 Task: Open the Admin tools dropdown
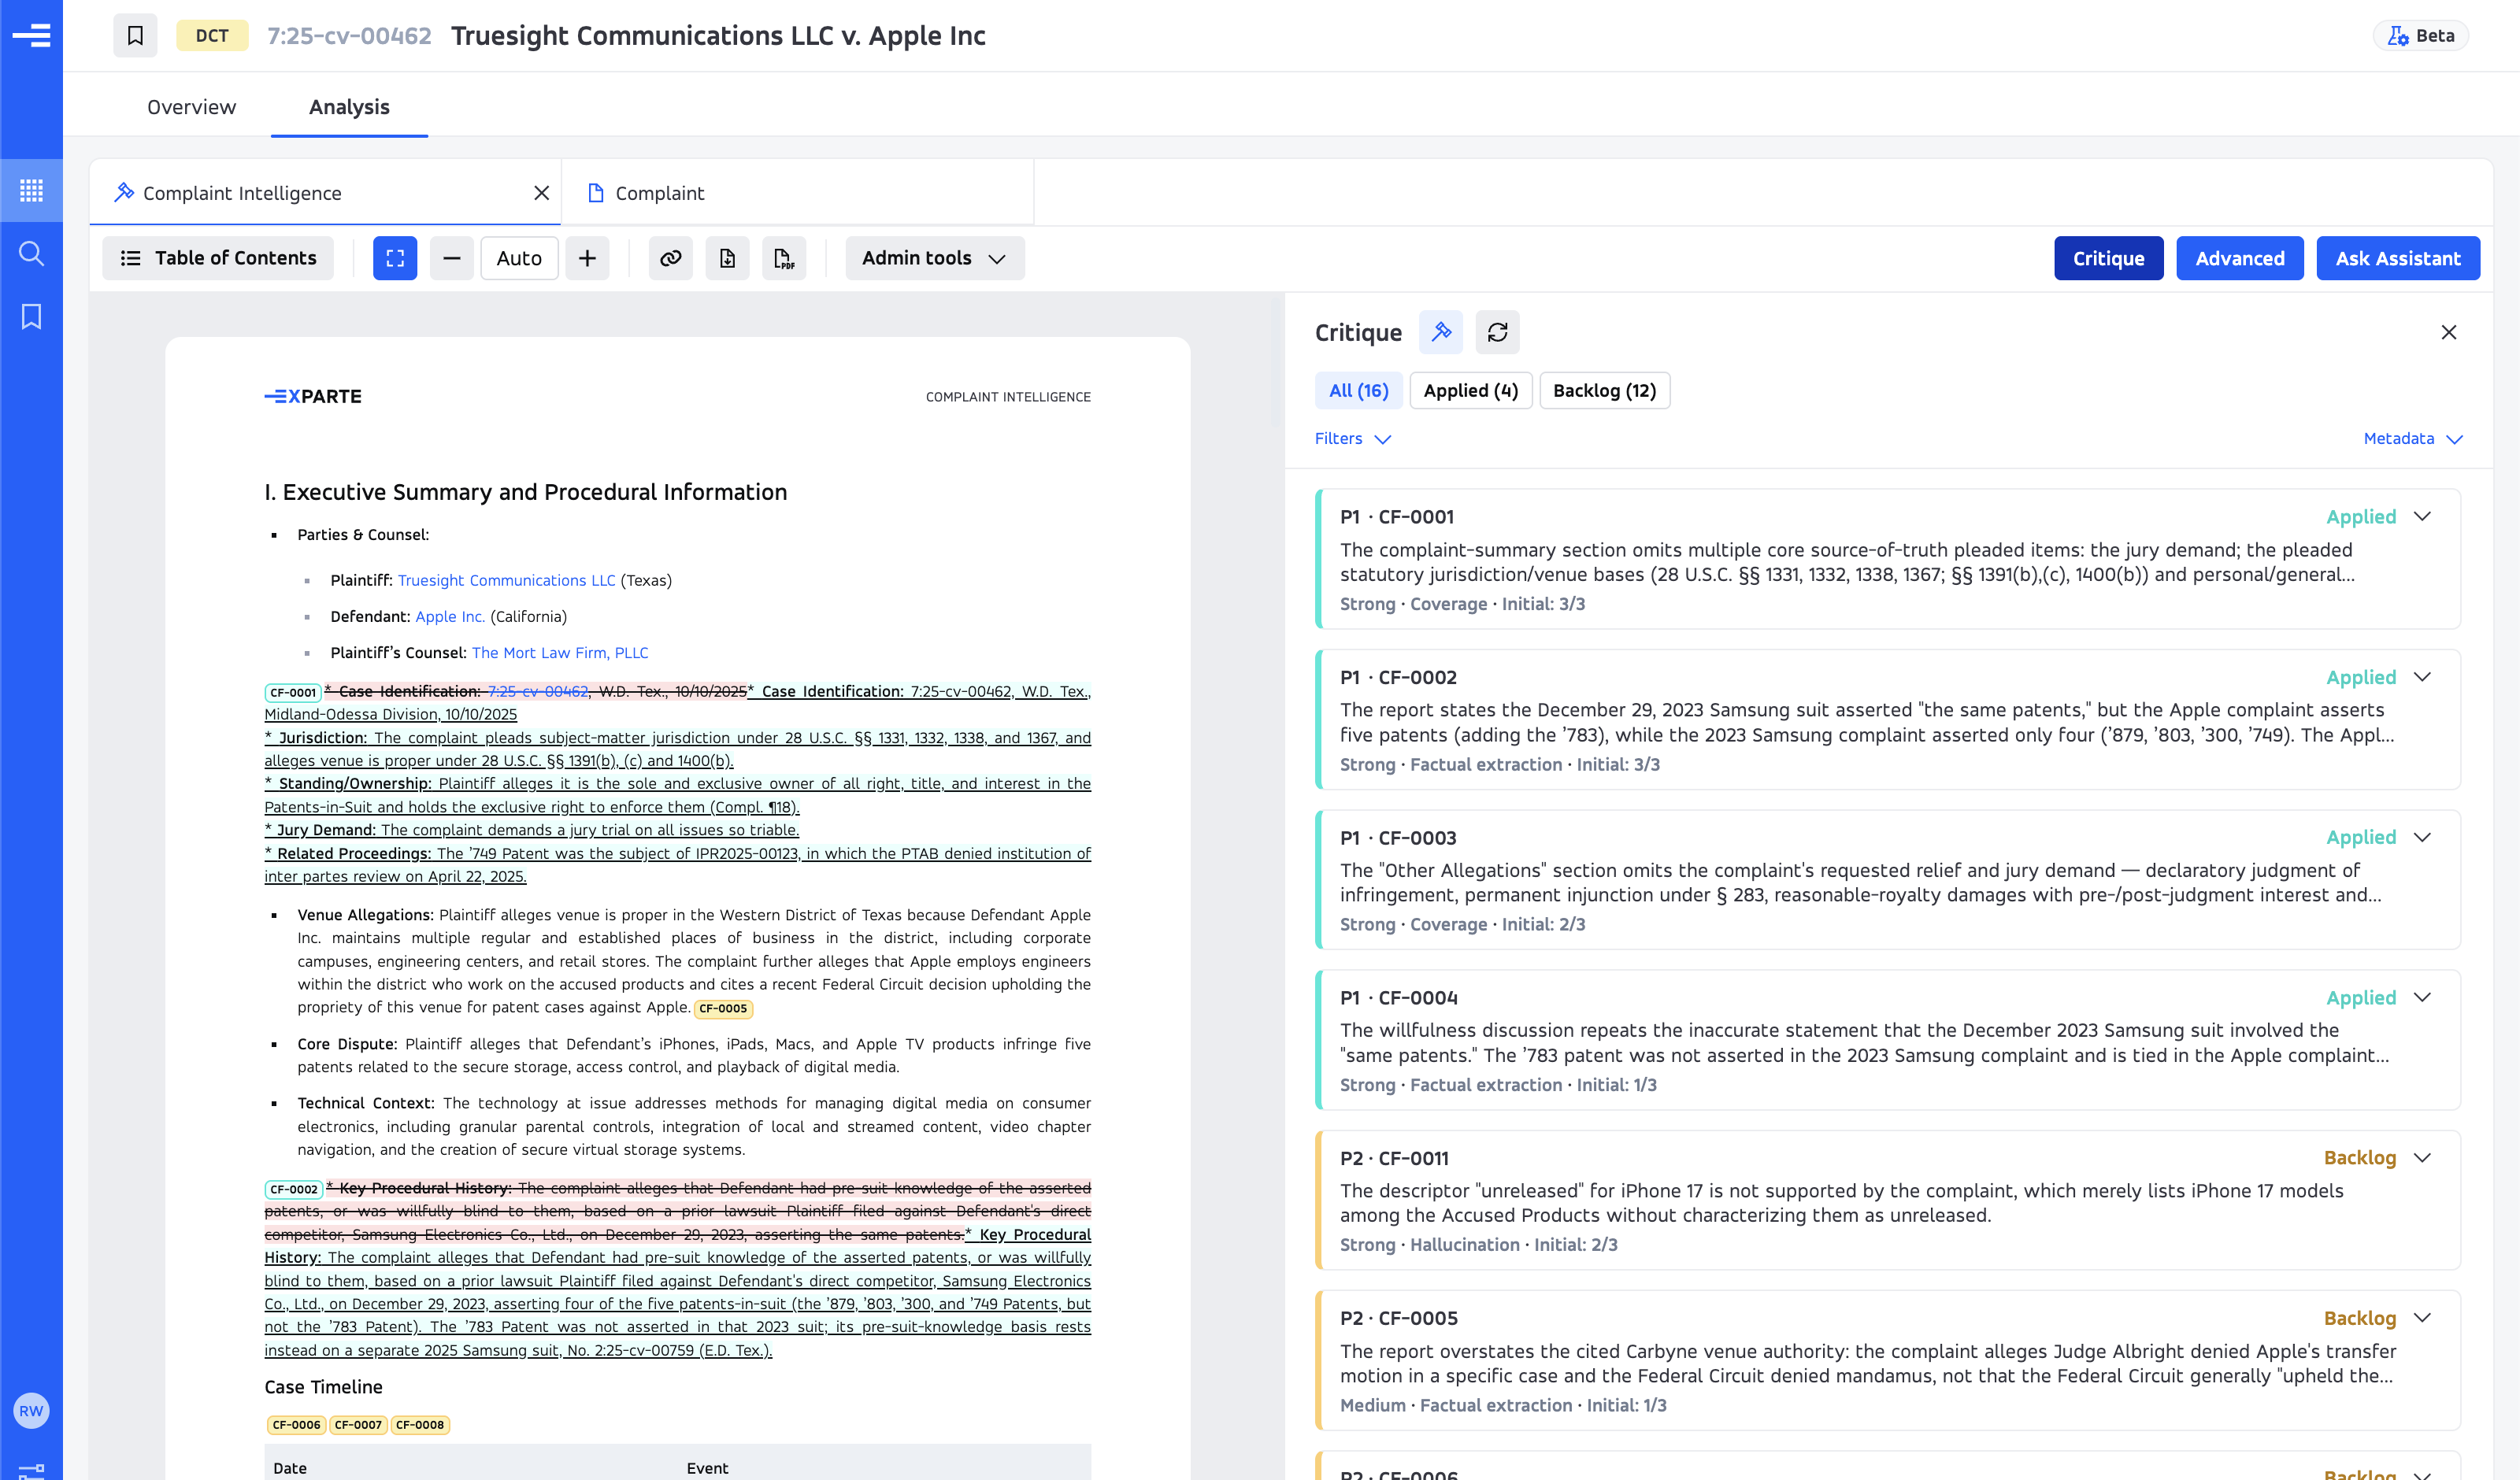(934, 258)
